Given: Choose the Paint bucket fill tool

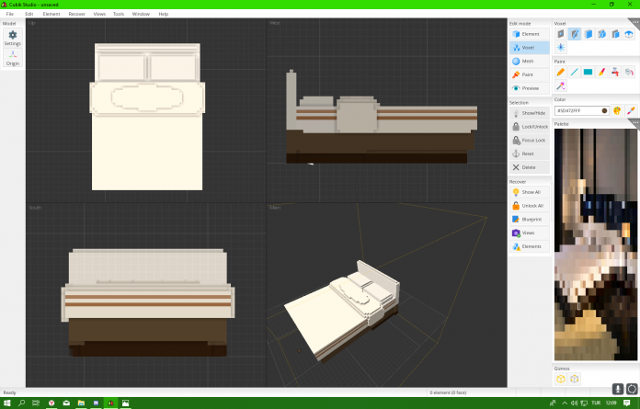Looking at the screenshot, I should pos(629,73).
